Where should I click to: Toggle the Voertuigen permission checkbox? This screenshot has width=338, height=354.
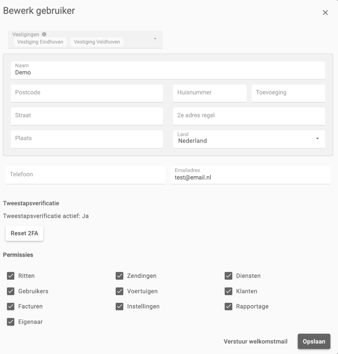point(119,291)
